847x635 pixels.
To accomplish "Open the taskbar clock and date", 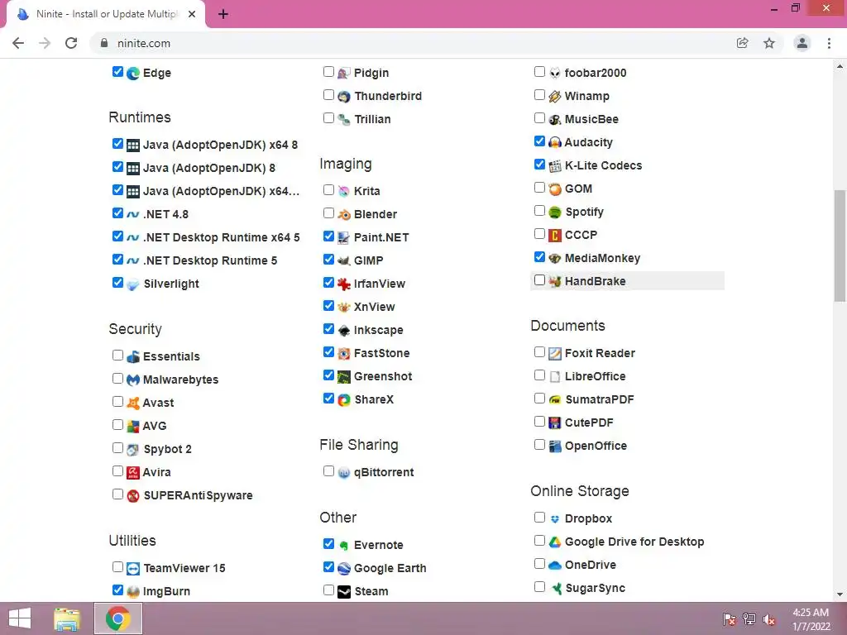I will pos(811,619).
